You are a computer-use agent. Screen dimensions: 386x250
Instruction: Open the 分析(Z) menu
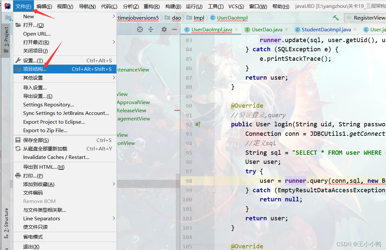click(x=131, y=7)
